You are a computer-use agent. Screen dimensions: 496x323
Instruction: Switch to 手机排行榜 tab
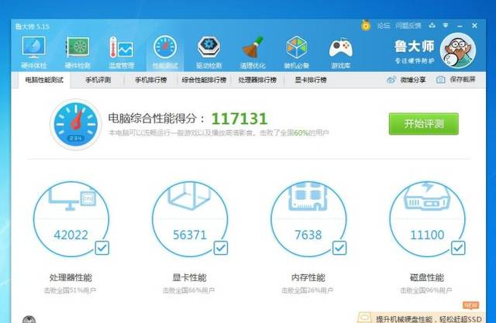click(x=151, y=80)
